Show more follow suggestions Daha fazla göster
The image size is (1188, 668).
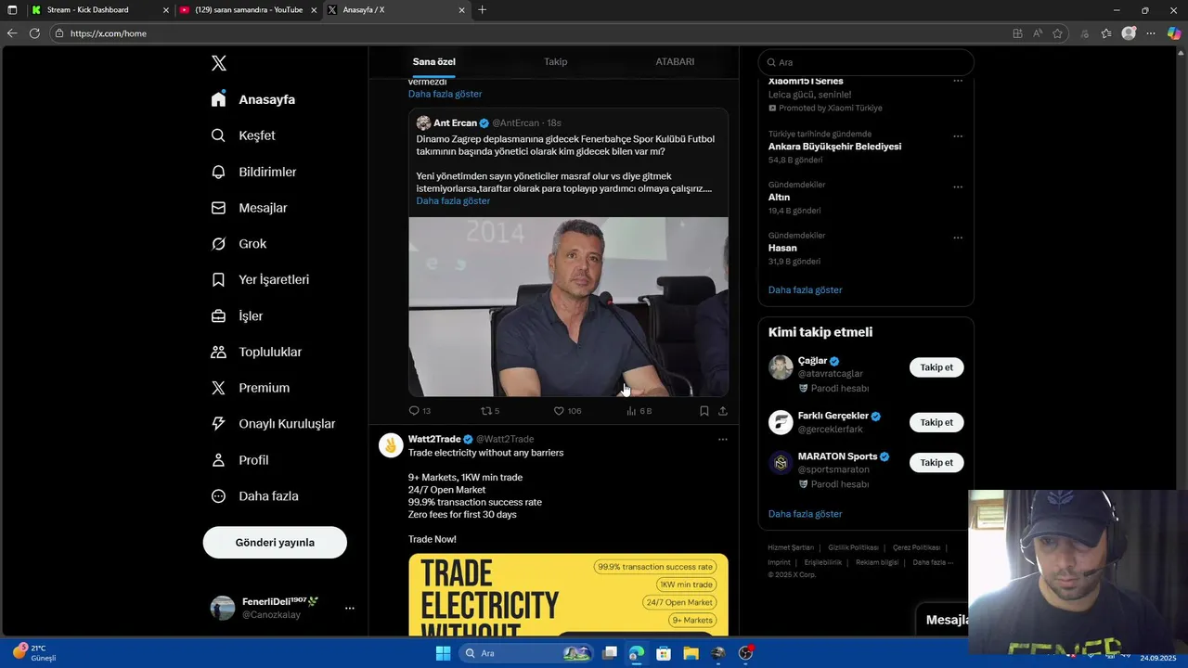coord(805,514)
